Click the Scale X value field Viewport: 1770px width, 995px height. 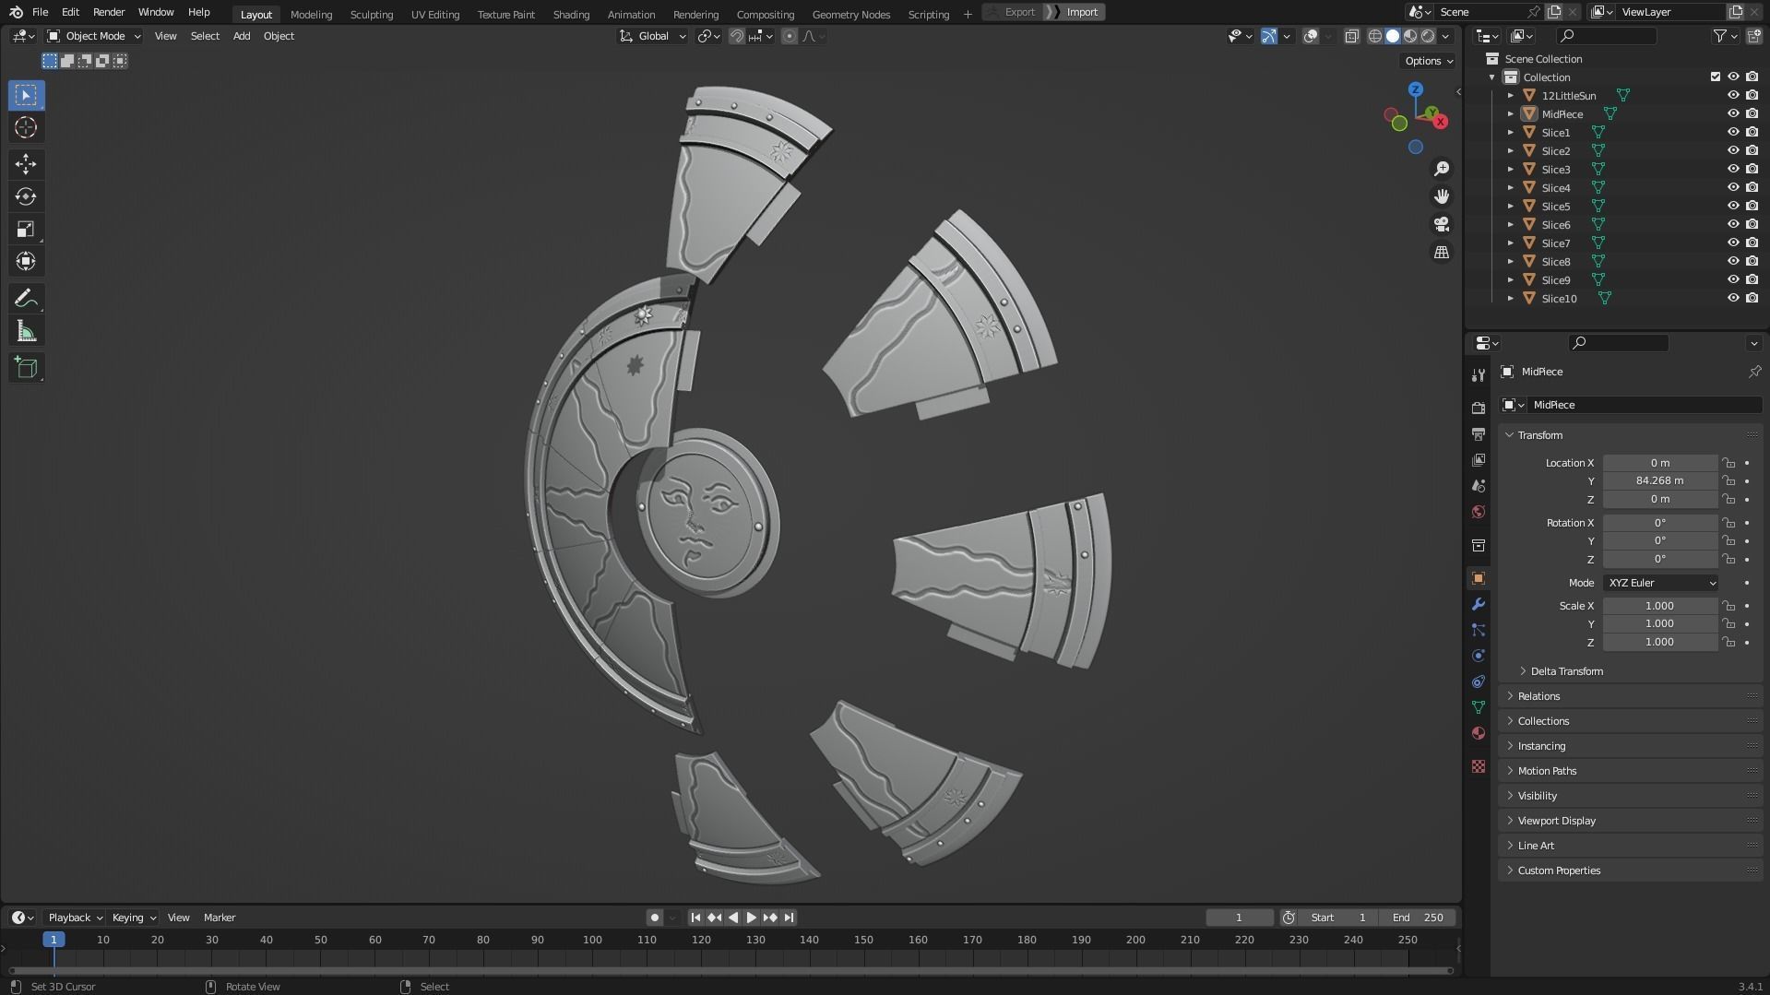1660,606
